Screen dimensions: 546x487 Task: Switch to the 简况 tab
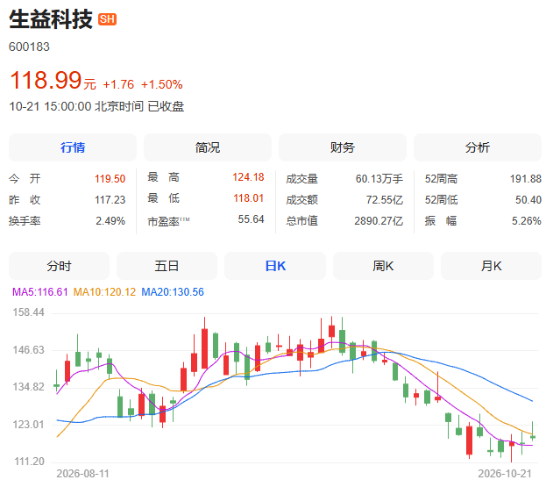[208, 147]
